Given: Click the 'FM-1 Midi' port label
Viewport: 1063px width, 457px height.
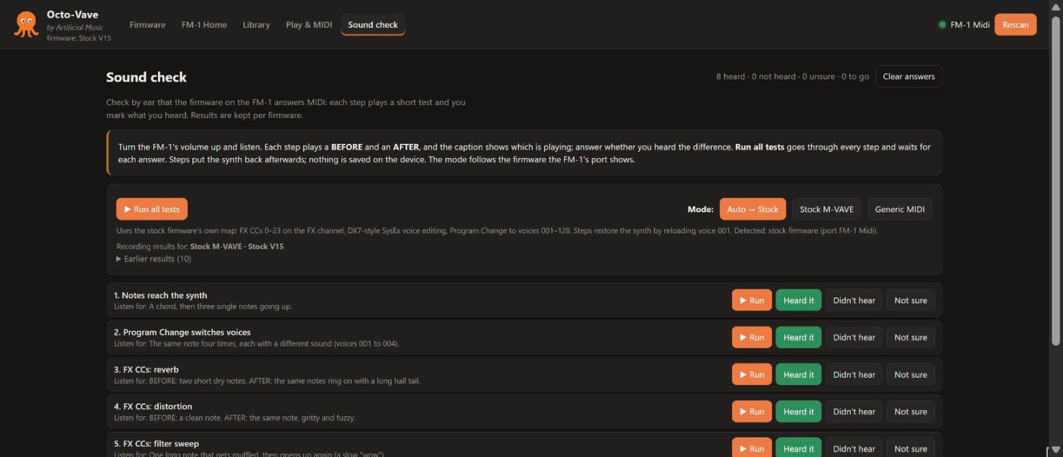Looking at the screenshot, I should tap(970, 24).
